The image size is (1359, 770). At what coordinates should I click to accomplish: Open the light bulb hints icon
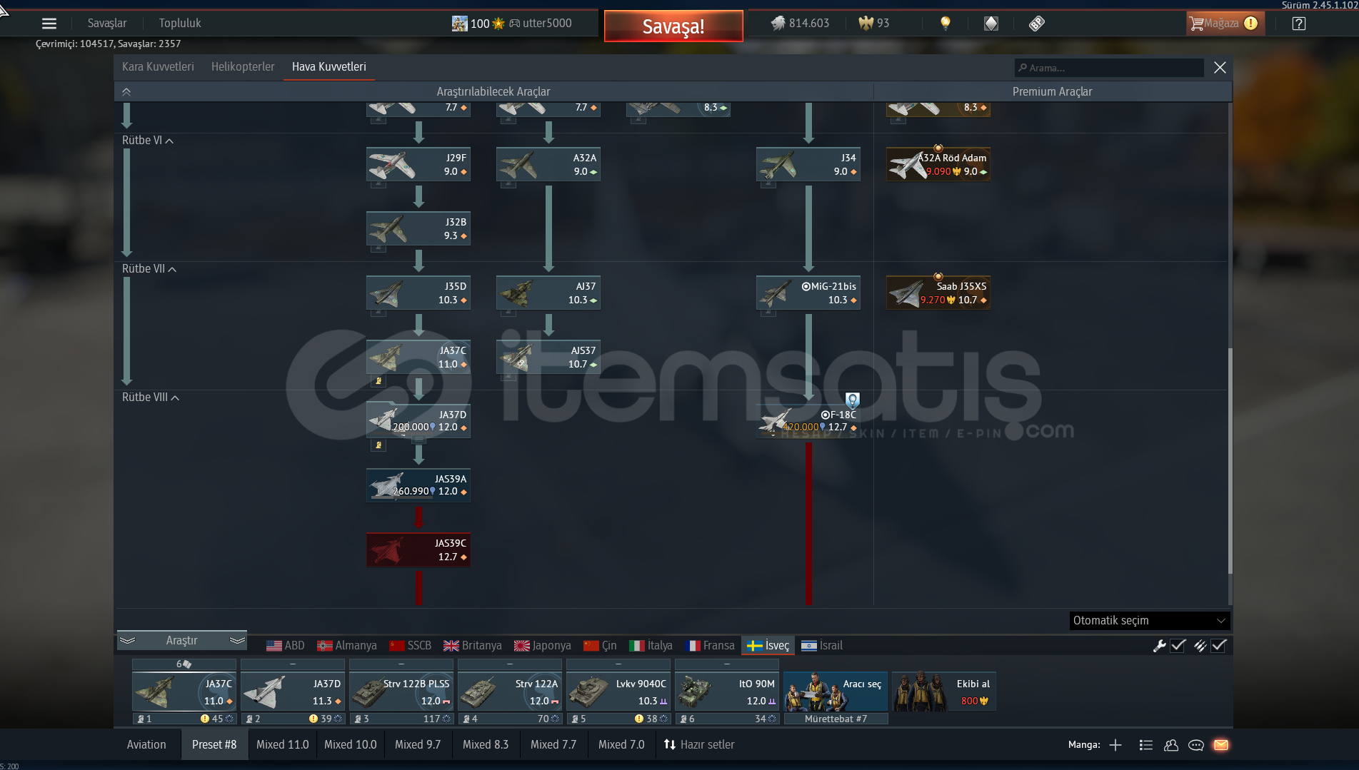[946, 23]
